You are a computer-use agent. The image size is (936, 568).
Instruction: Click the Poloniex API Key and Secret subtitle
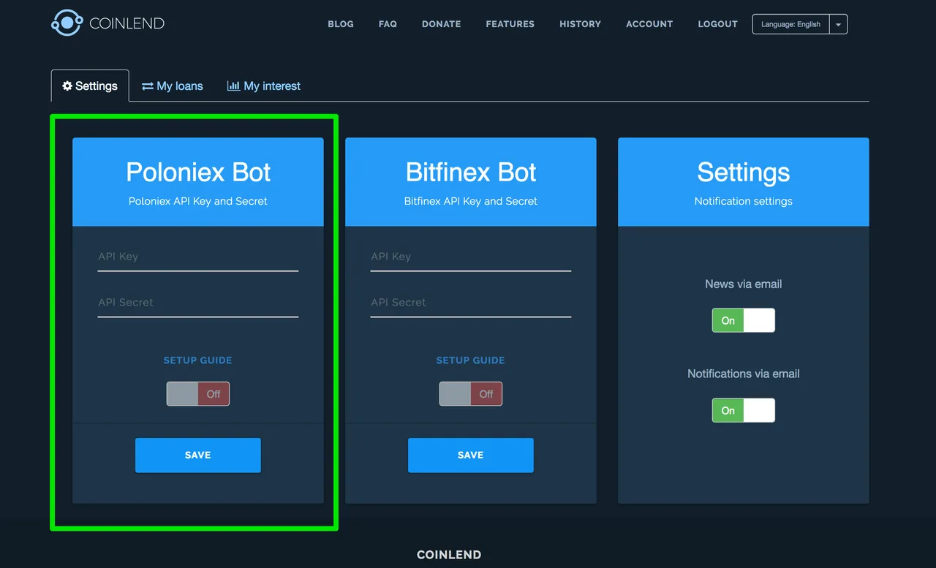198,201
